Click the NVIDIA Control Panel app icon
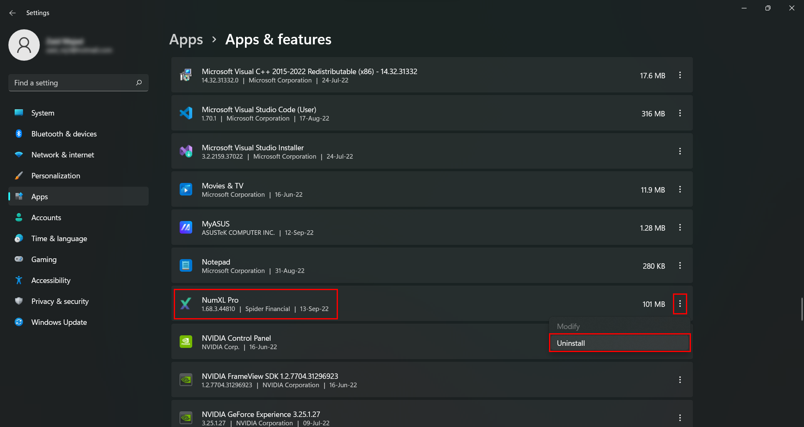The height and width of the screenshot is (427, 804). [x=186, y=342]
